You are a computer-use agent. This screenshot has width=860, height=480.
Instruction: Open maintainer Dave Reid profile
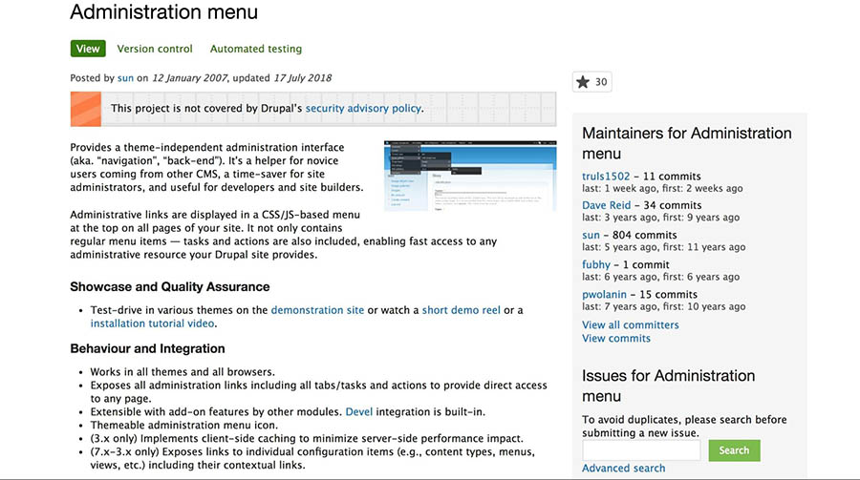click(606, 205)
